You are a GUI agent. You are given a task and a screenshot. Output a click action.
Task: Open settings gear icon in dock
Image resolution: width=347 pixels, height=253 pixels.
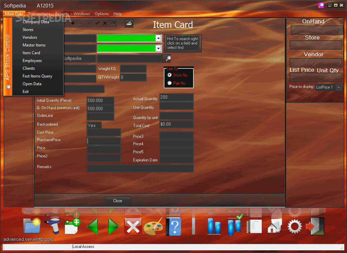pos(294,226)
